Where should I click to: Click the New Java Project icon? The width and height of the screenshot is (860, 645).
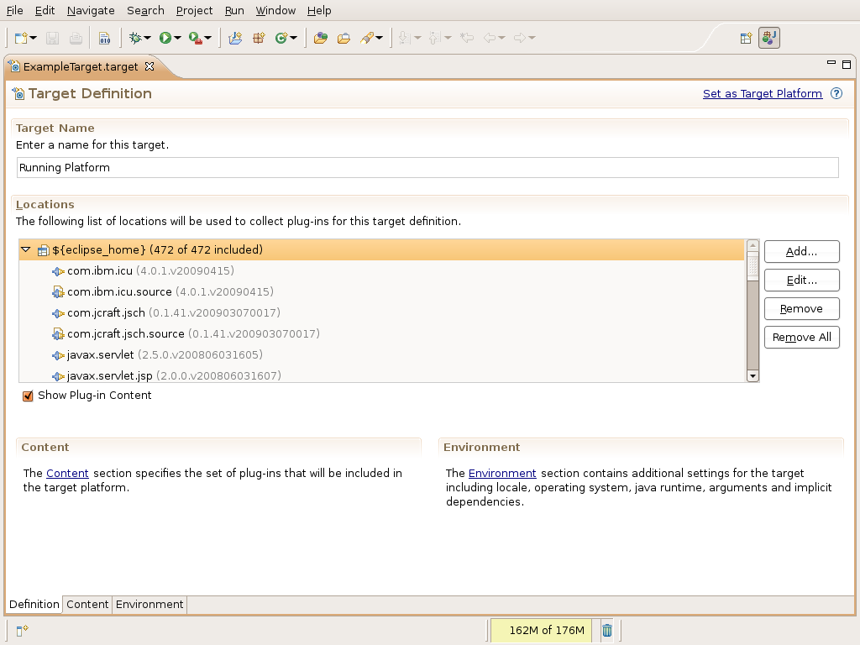coord(235,38)
